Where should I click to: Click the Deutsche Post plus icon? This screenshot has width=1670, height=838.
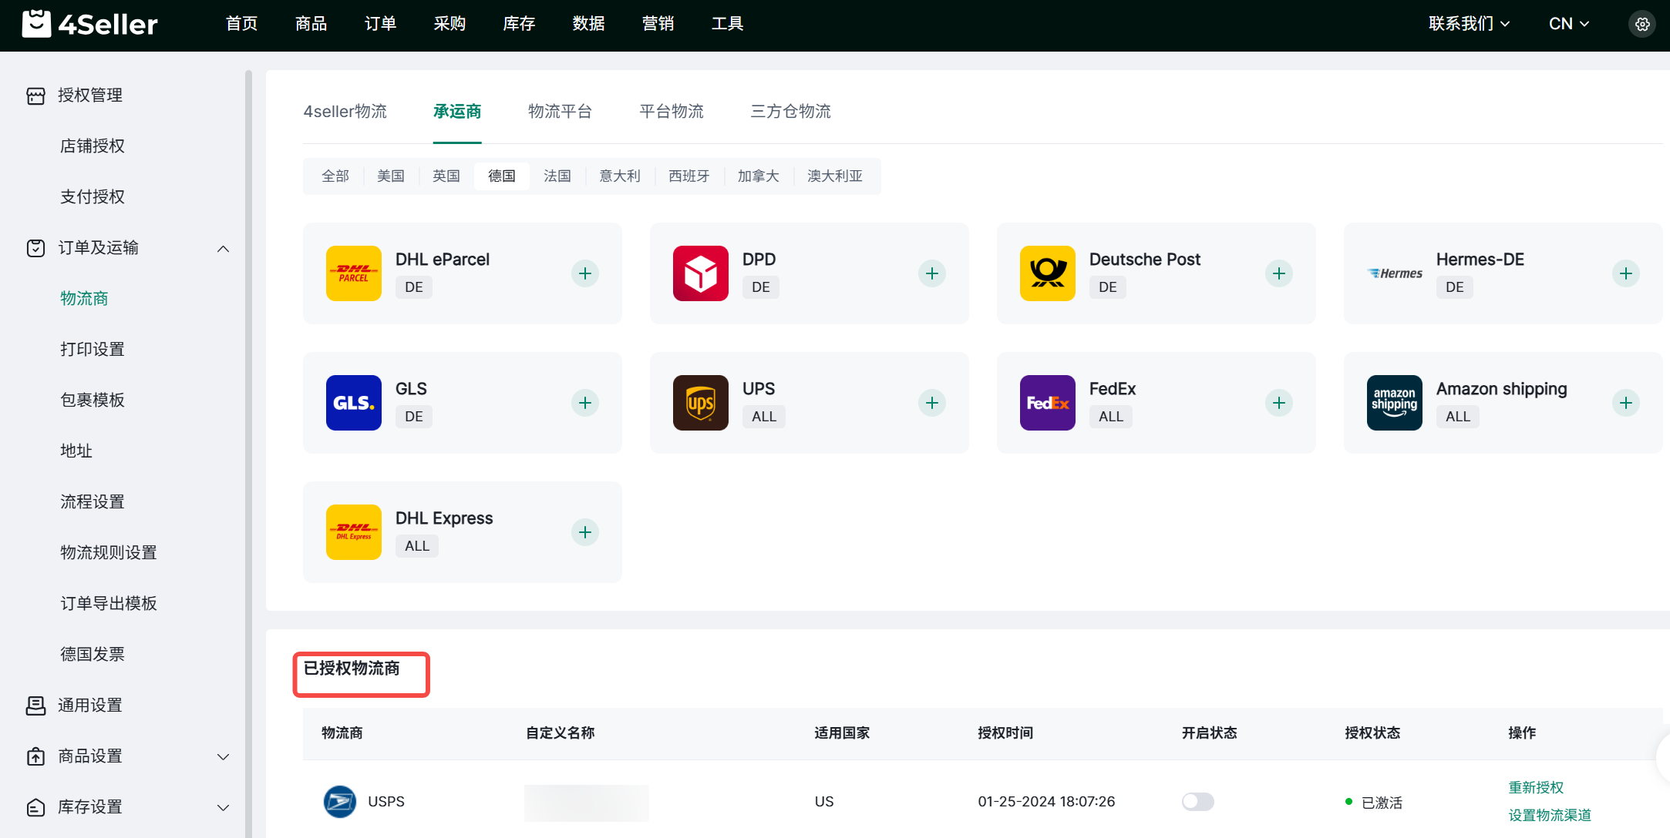coord(1279,273)
